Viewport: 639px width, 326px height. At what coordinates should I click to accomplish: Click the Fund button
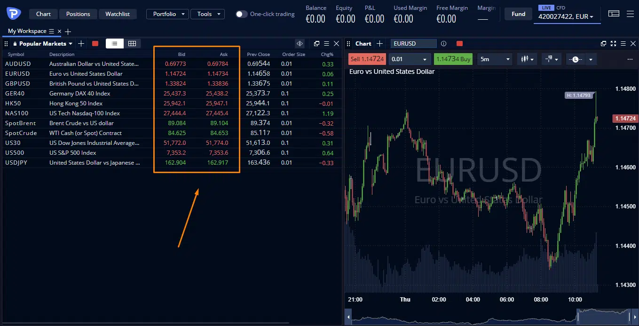tap(518, 14)
